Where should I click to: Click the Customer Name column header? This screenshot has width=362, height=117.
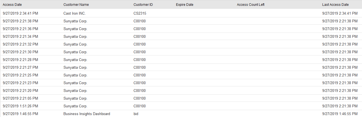[x=76, y=5]
